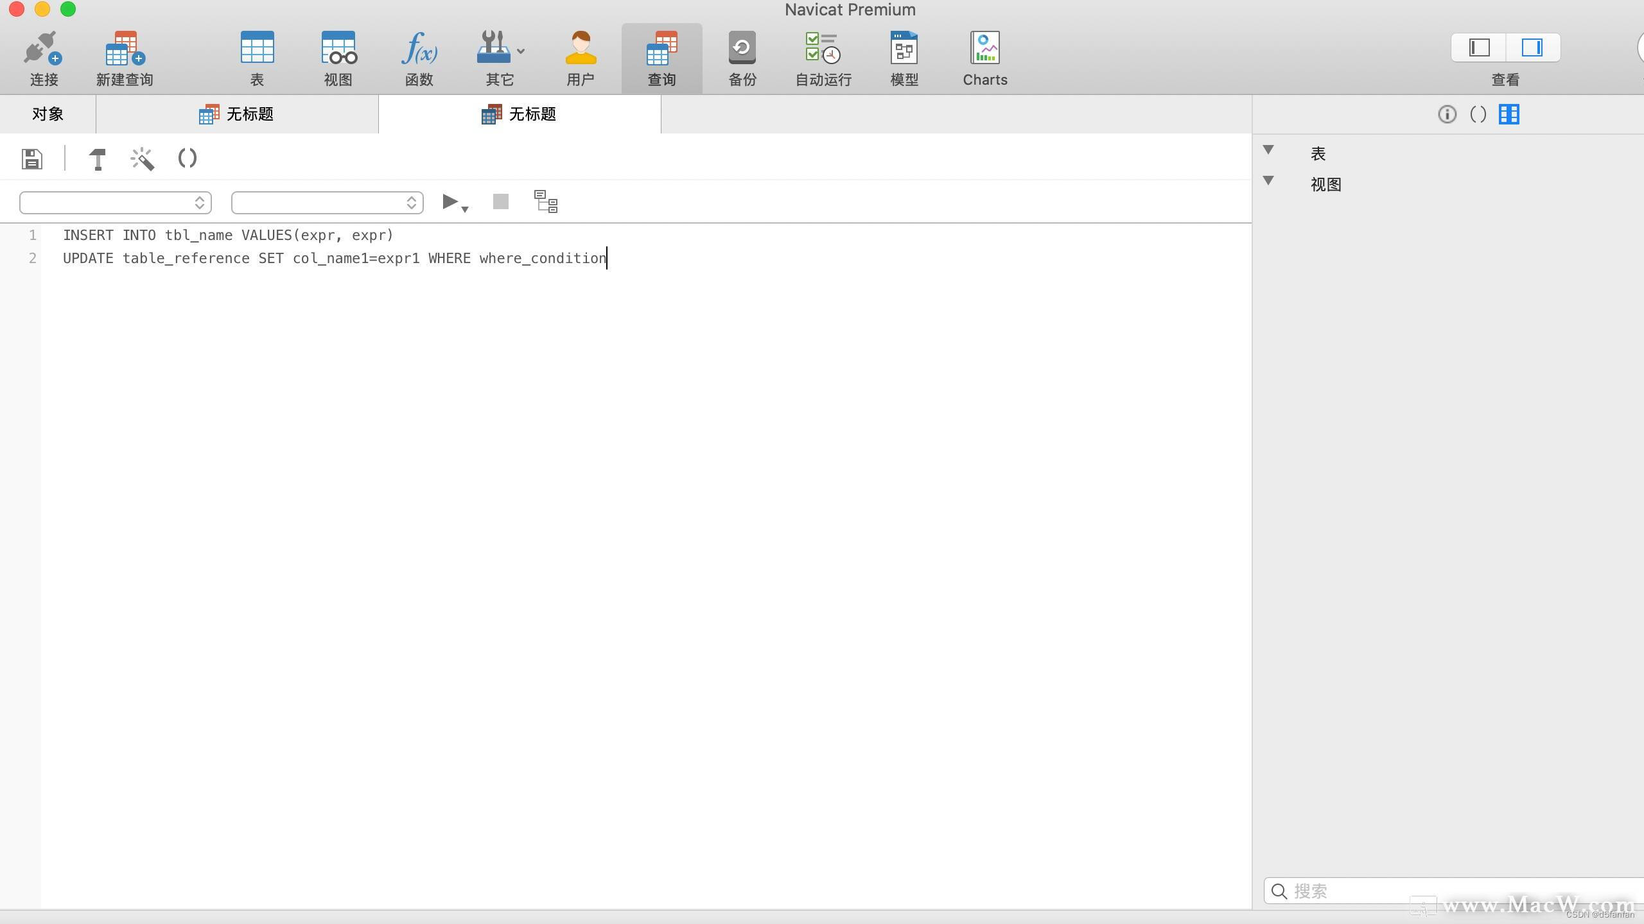Toggle the right sidebar pane view
1644x924 pixels.
tap(1533, 47)
